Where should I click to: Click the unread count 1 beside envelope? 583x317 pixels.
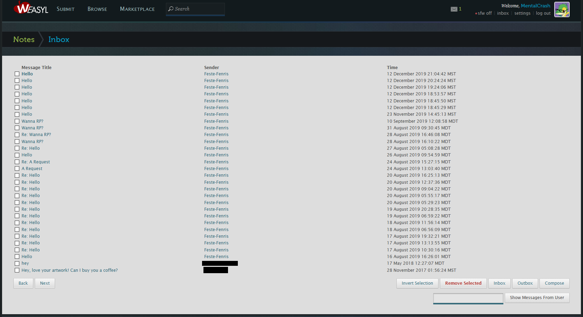(460, 9)
